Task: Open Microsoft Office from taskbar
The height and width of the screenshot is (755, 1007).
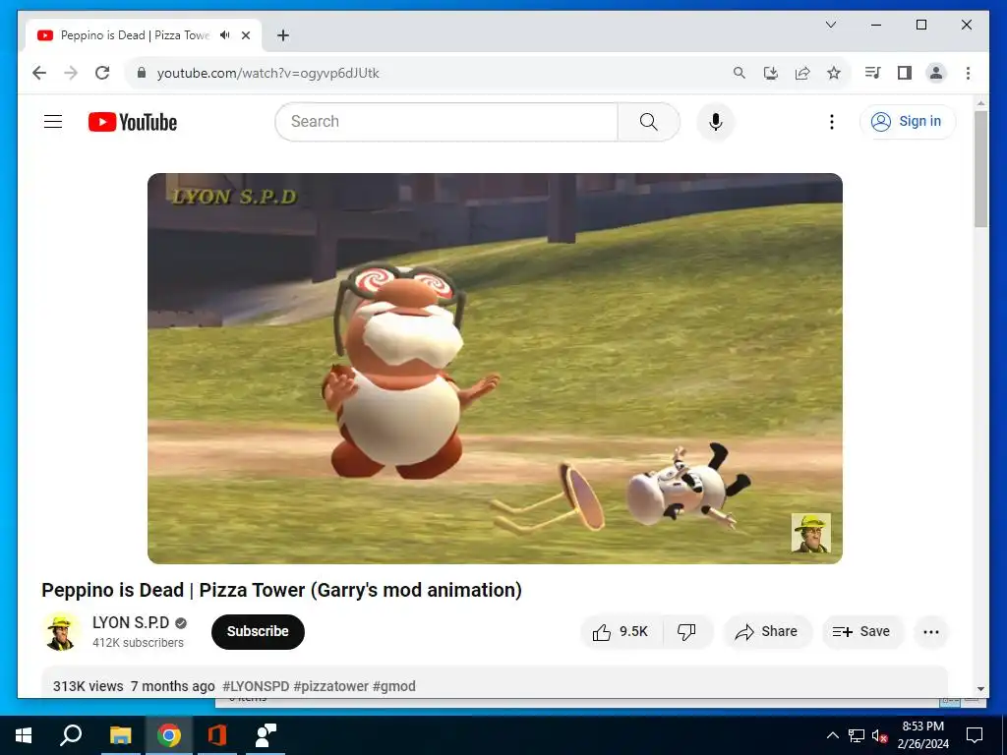Action: [217, 735]
